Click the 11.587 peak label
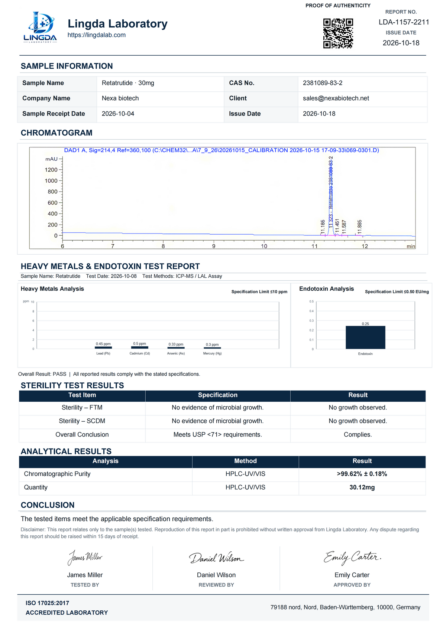Screen dimensions: 446x630 pos(344,227)
